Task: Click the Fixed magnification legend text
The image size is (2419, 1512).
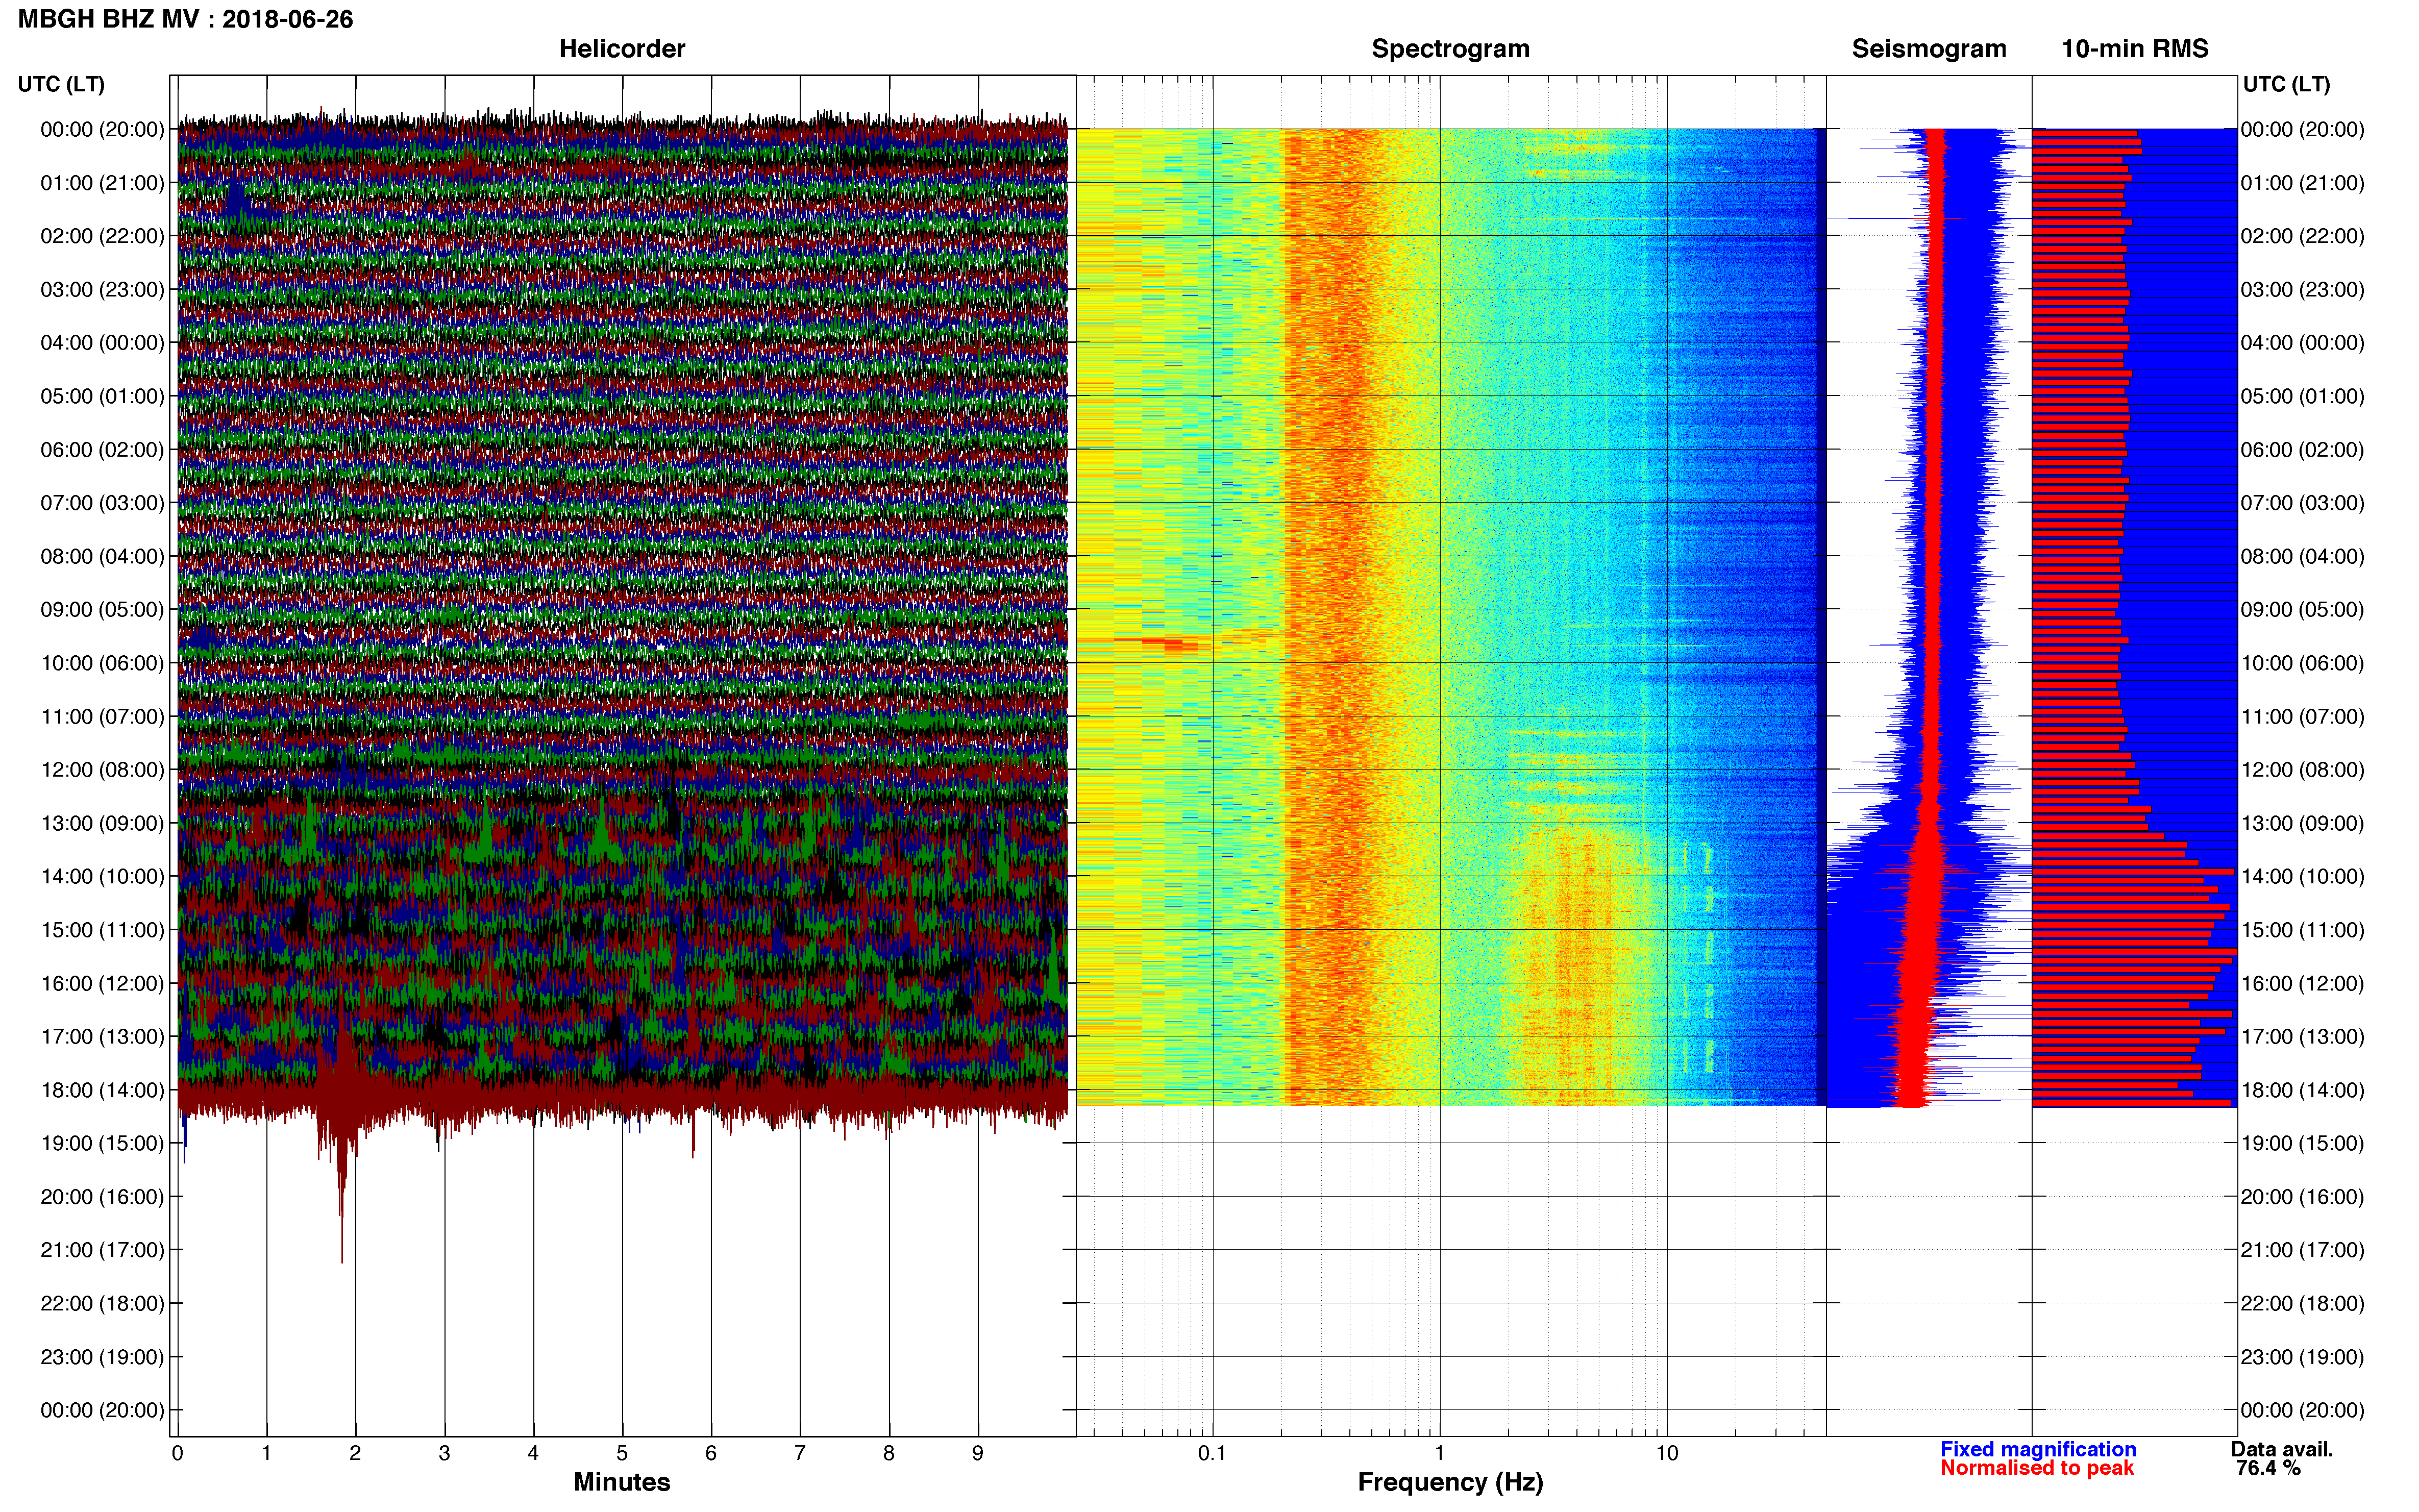Action: click(x=2037, y=1449)
